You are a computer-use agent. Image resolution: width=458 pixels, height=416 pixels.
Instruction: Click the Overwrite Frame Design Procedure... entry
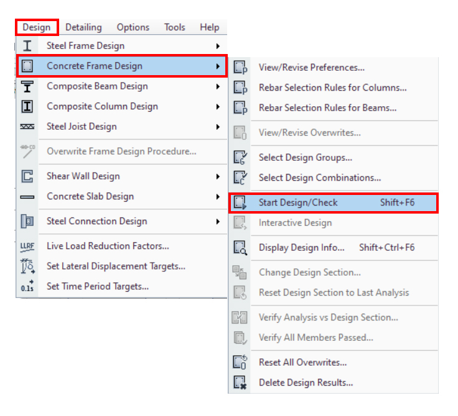tap(121, 151)
